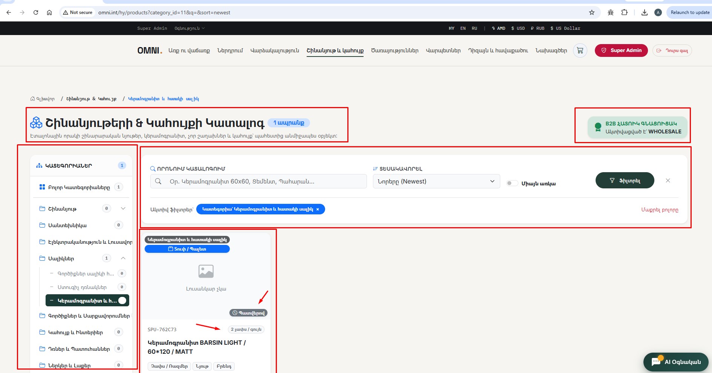
Task: Reload the page with the refresh icon
Action: point(36,12)
